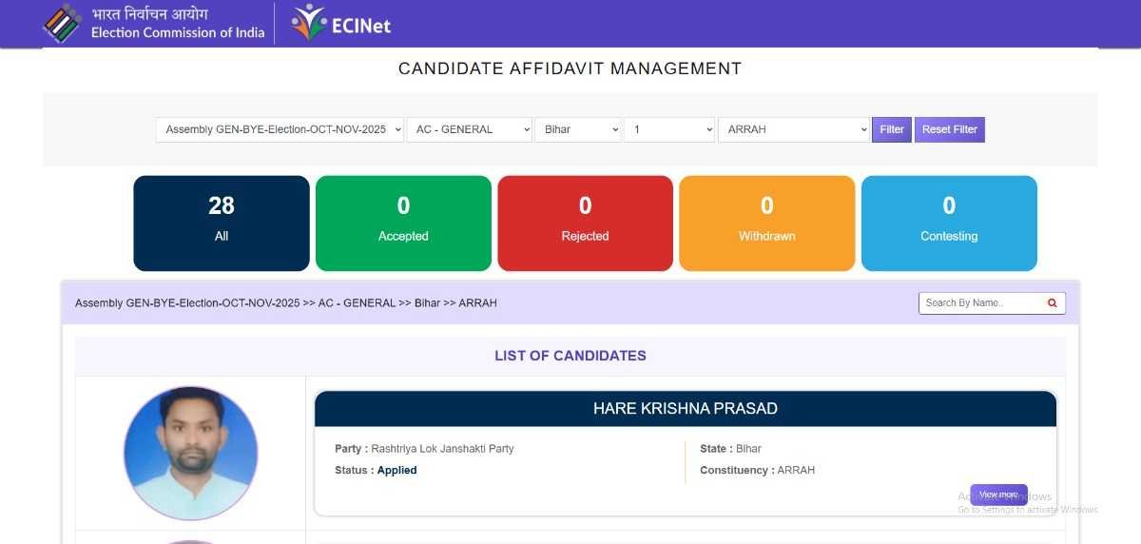This screenshot has width=1141, height=544.
Task: Click the HARE KRISHNA PRASAD name header
Action: pos(685,409)
